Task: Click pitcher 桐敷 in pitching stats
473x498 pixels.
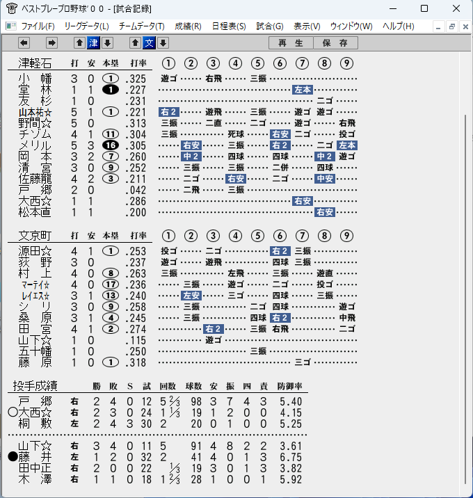Action: click(35, 424)
